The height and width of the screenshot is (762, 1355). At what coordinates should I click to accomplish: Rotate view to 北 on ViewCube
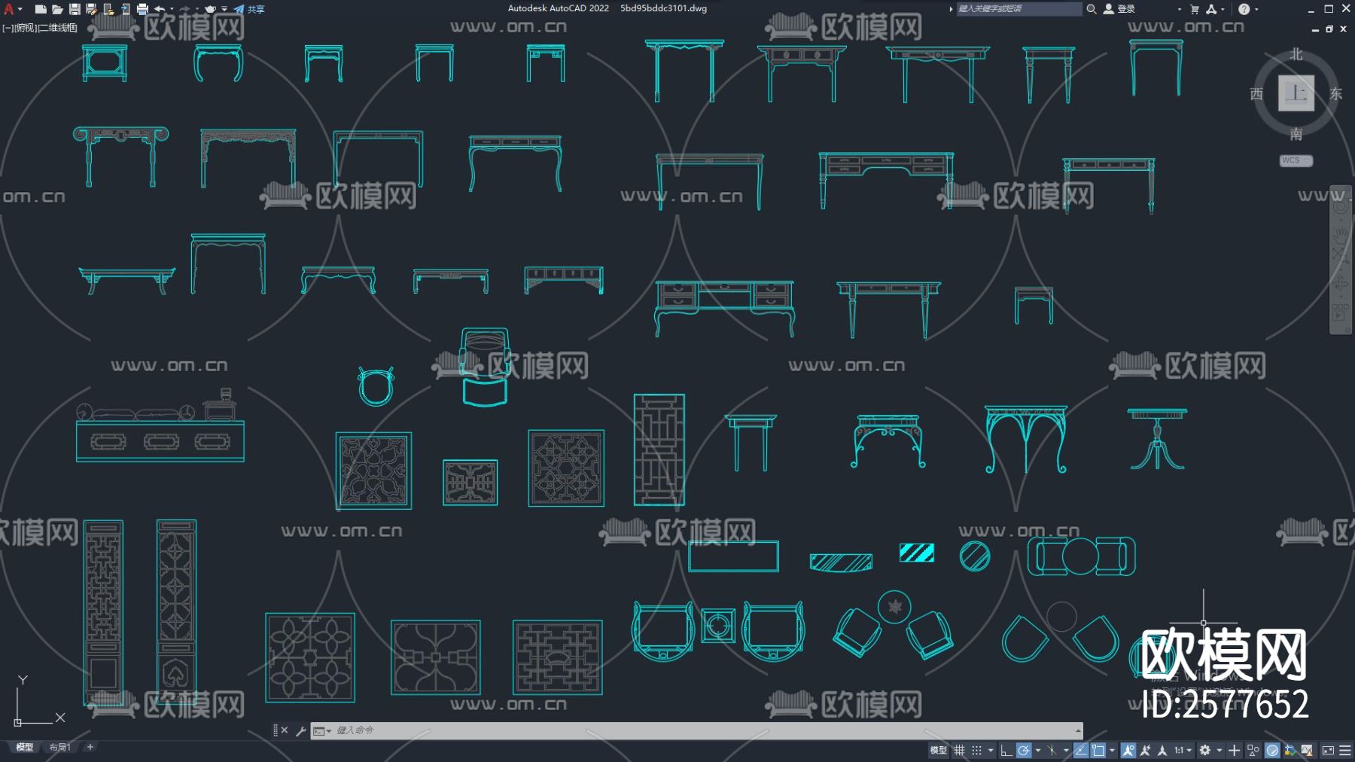coord(1296,54)
